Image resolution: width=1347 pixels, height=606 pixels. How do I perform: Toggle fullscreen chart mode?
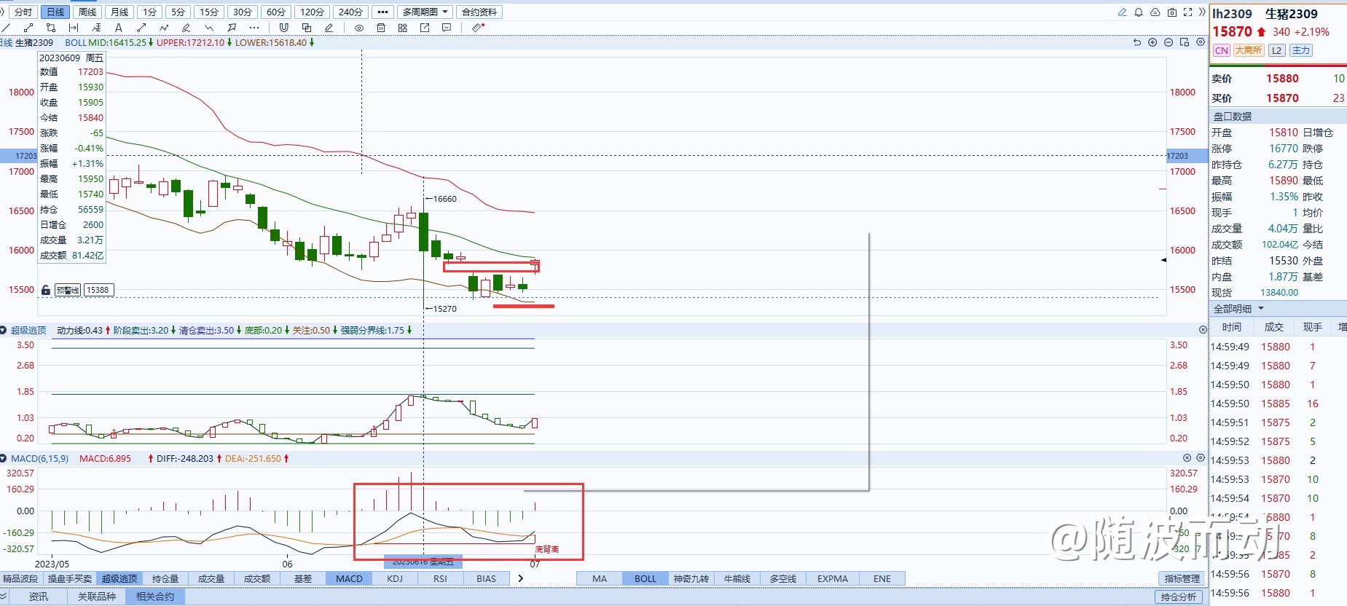click(1188, 12)
